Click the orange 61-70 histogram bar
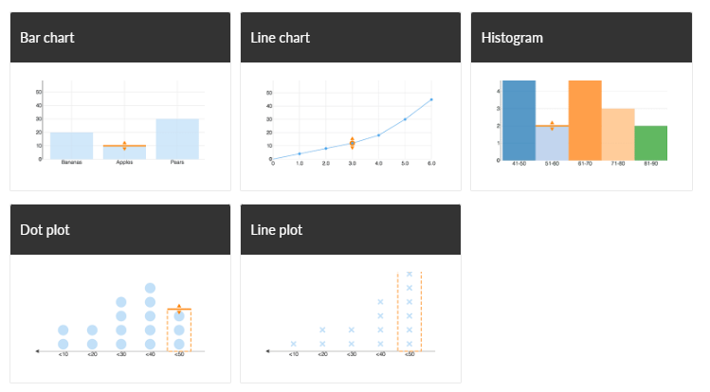The image size is (710, 392). tap(585, 120)
